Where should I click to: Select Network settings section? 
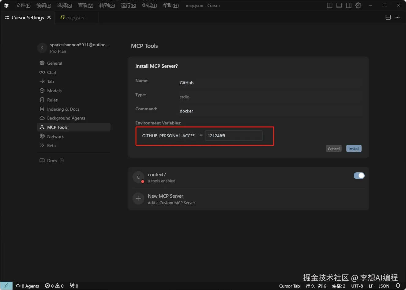74,136
